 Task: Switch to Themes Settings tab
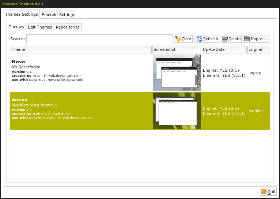click(x=22, y=14)
